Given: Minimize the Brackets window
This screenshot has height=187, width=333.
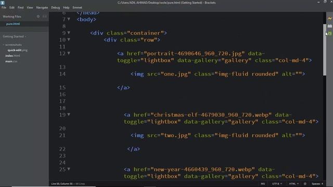Looking at the screenshot, I should (x=318, y=2).
